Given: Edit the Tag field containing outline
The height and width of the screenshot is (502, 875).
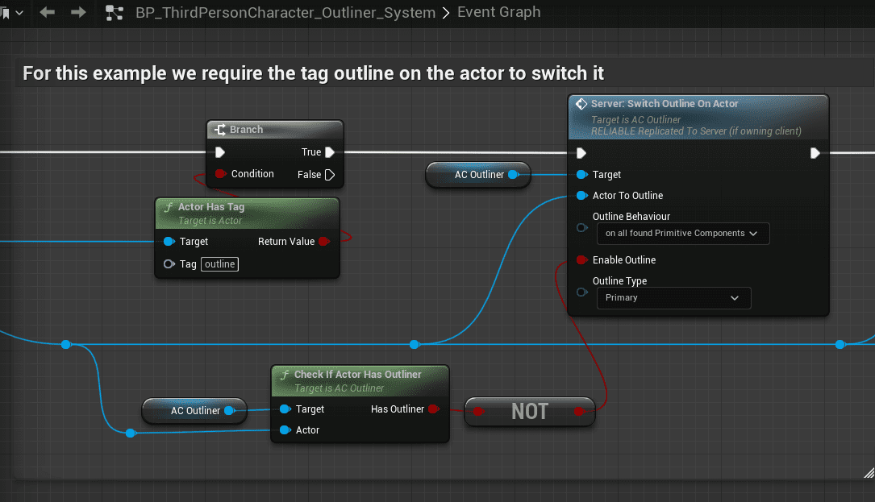Looking at the screenshot, I should (220, 263).
